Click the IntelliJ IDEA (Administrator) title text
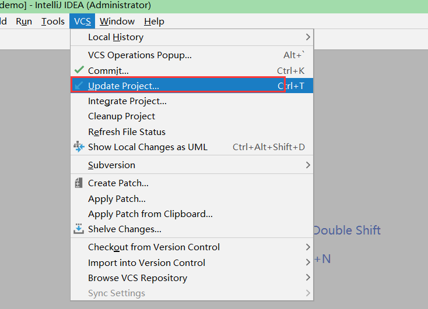Screen dimensions: 428x309 coord(93,5)
